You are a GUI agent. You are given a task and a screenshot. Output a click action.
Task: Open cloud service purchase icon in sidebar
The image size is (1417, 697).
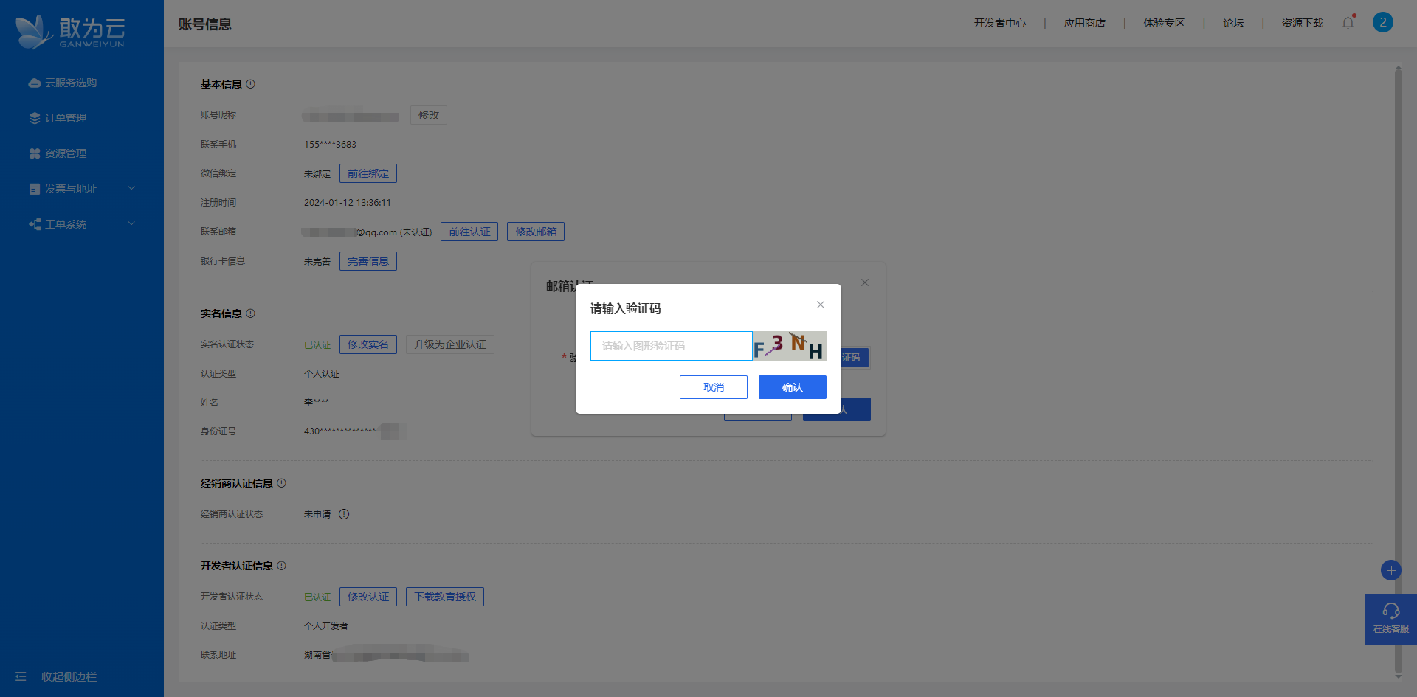point(35,83)
